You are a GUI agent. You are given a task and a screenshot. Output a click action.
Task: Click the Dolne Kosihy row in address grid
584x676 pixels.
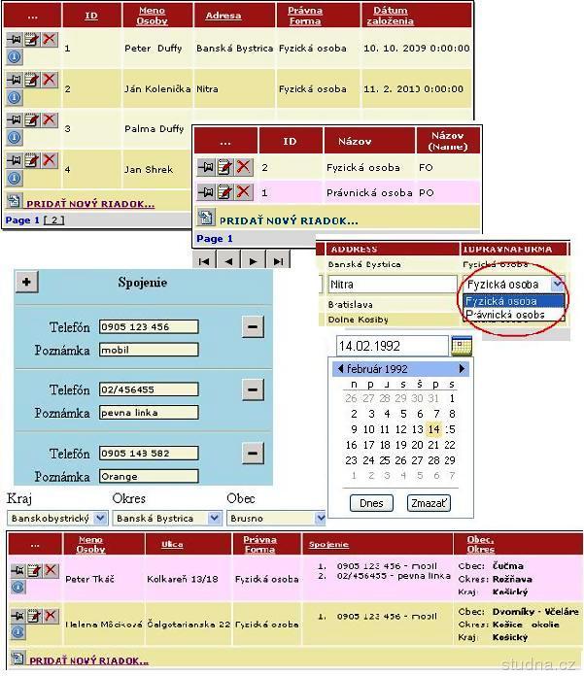358,320
